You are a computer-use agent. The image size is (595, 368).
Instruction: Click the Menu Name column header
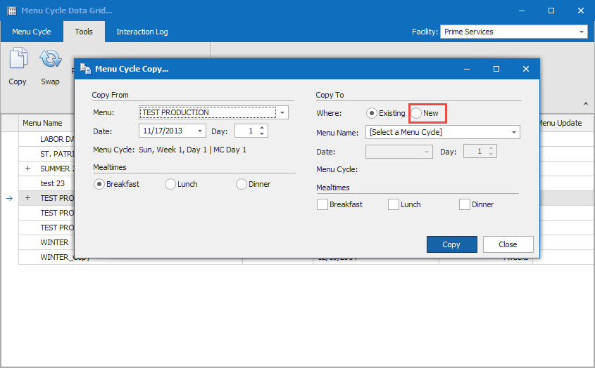tap(42, 123)
